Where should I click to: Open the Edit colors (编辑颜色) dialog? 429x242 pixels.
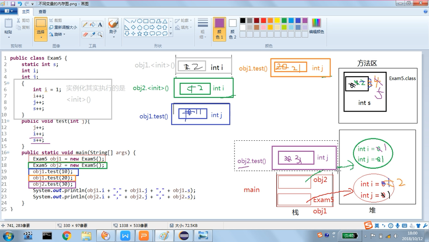(316, 27)
